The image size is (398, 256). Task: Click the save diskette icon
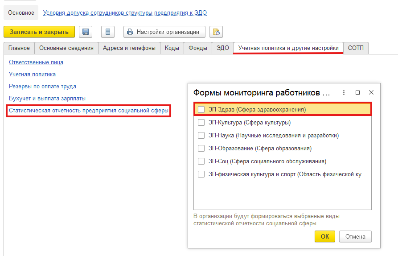click(x=85, y=32)
